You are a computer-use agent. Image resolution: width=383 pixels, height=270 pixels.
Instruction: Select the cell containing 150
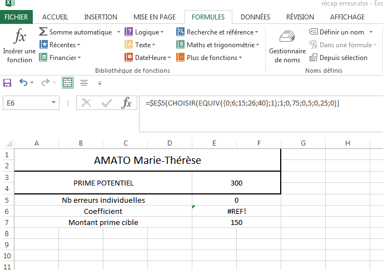236,222
